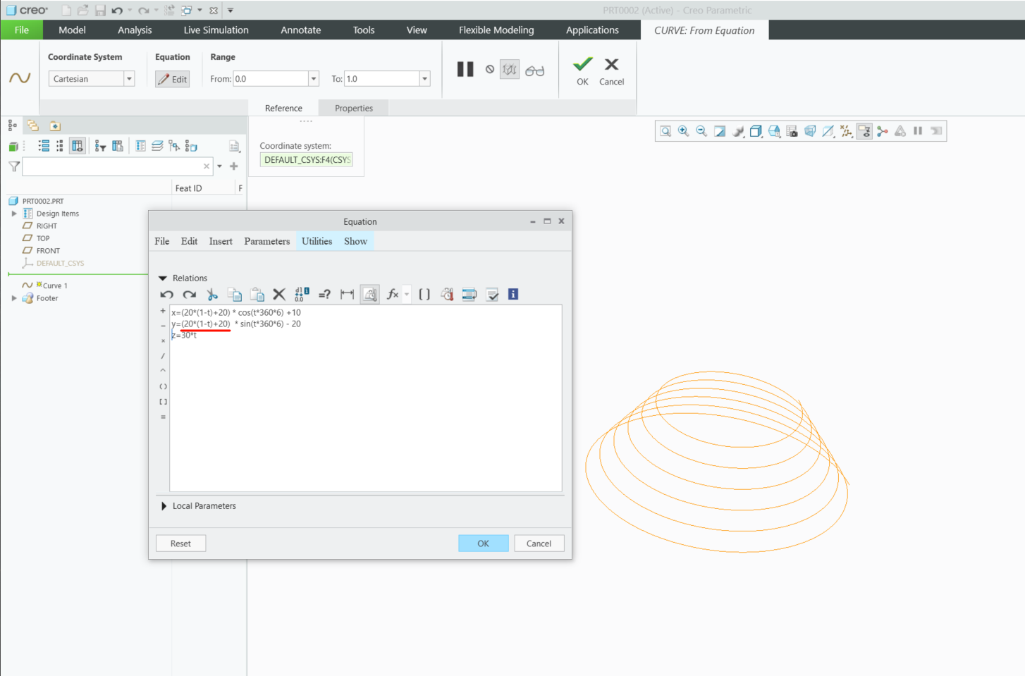Click inside the relations text editor

click(x=366, y=398)
